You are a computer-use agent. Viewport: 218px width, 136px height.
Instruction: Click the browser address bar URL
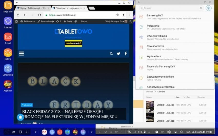63,15
